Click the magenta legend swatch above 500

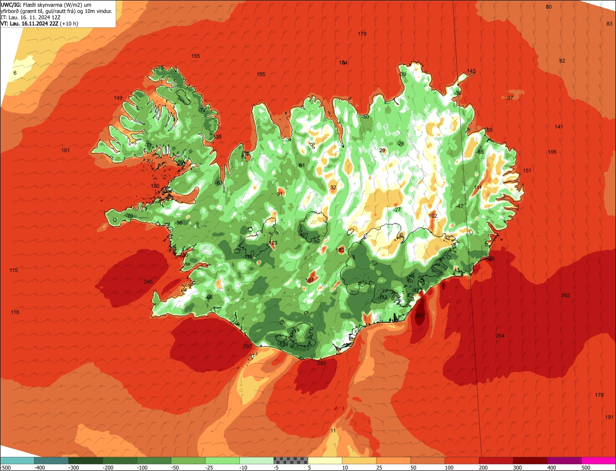pos(599,460)
